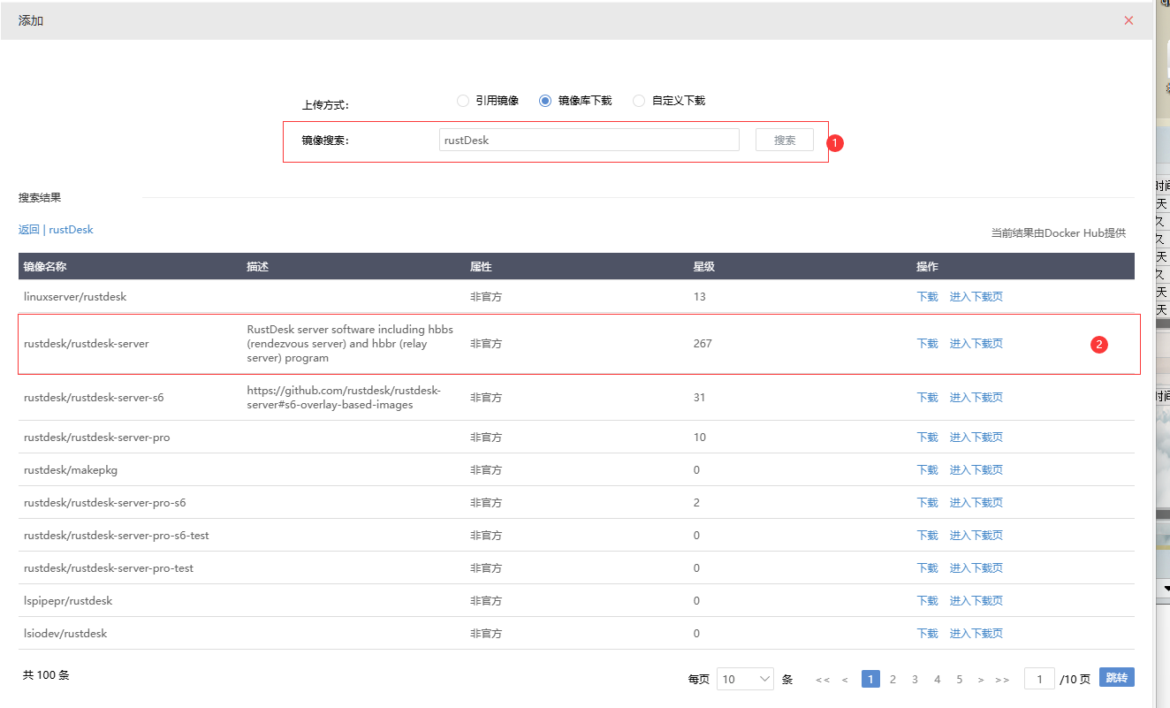
Task: Click the 星级 column header
Action: click(x=703, y=267)
